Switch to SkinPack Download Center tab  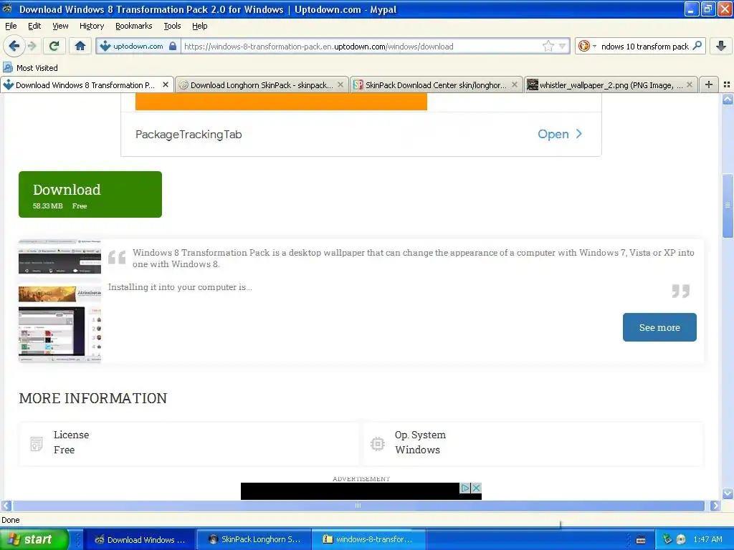click(435, 85)
